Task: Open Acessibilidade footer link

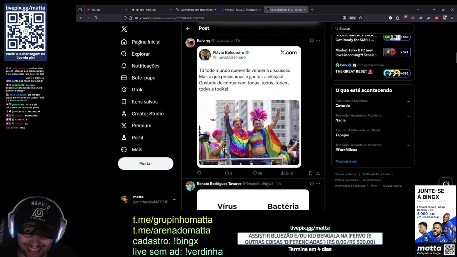Action: [x=372, y=180]
